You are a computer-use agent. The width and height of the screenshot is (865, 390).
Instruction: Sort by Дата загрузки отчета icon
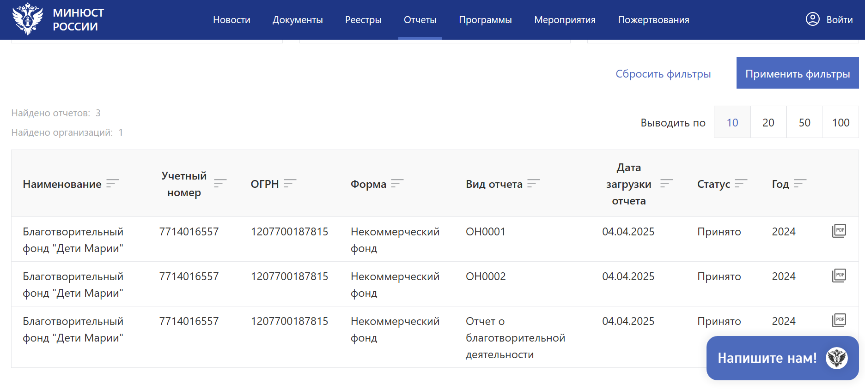(x=666, y=184)
